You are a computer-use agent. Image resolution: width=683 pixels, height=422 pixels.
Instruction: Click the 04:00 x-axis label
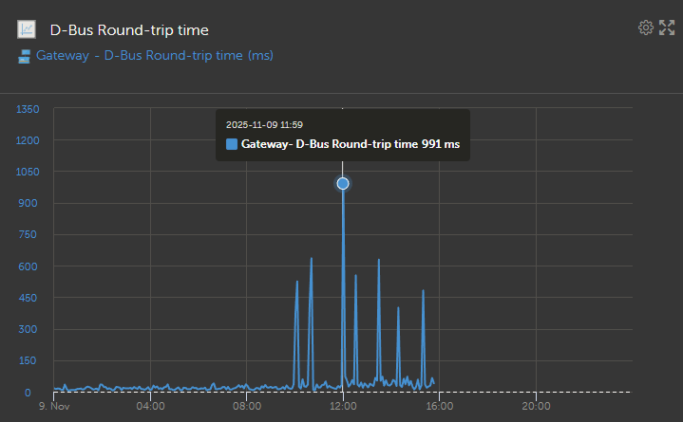(x=151, y=407)
